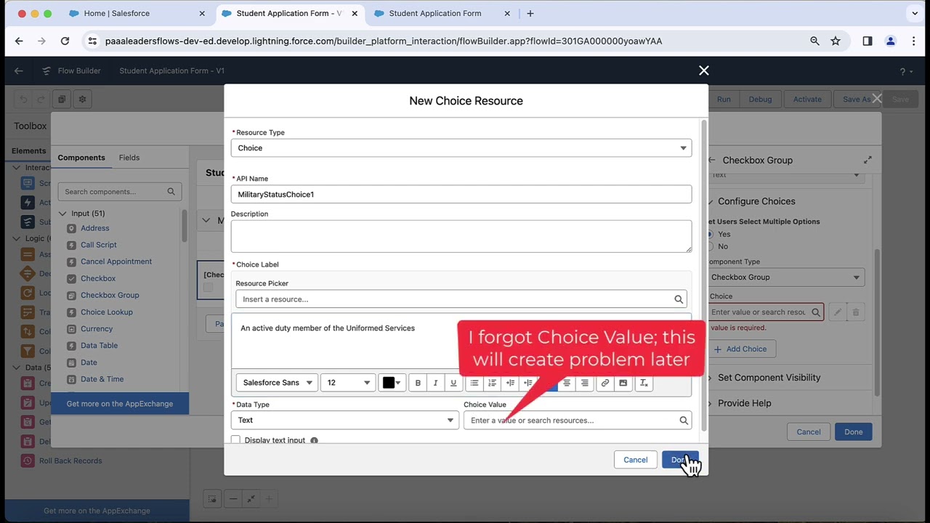Viewport: 930px width, 523px height.
Task: Click the Debug button in Flow Builder
Action: 760,100
